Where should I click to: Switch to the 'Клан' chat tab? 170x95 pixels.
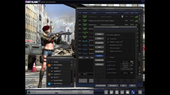(x=87, y=58)
